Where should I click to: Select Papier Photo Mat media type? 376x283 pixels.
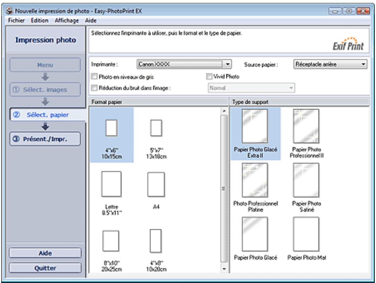click(x=306, y=238)
